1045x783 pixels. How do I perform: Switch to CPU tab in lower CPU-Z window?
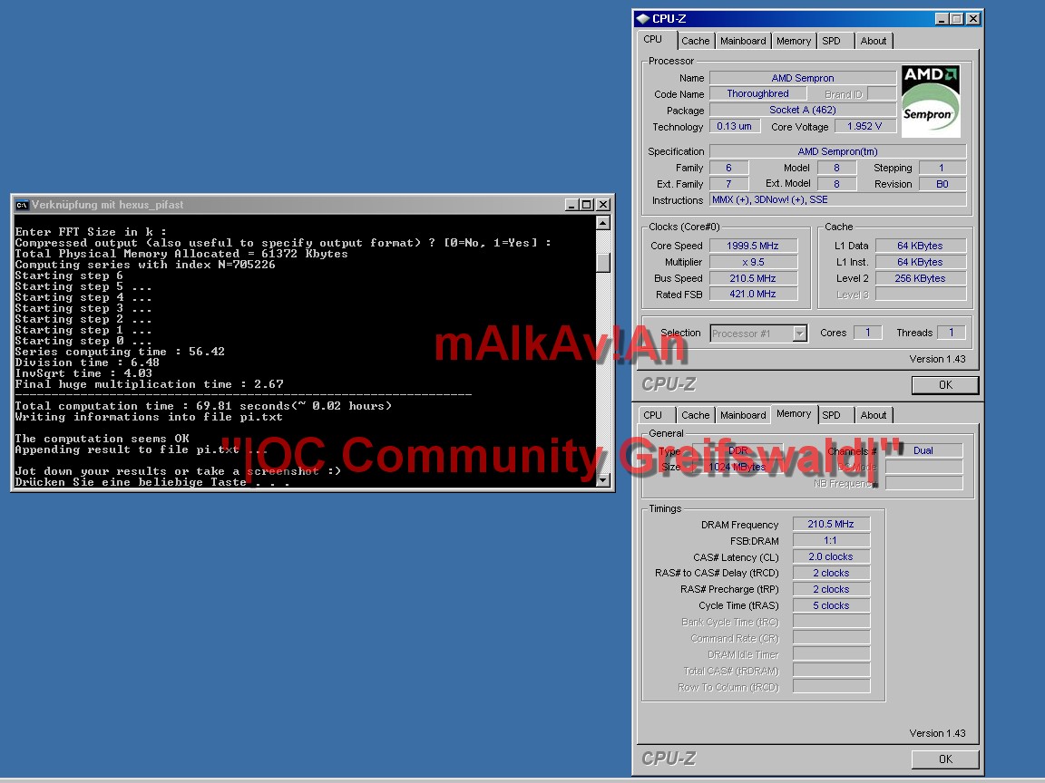pyautogui.click(x=653, y=415)
